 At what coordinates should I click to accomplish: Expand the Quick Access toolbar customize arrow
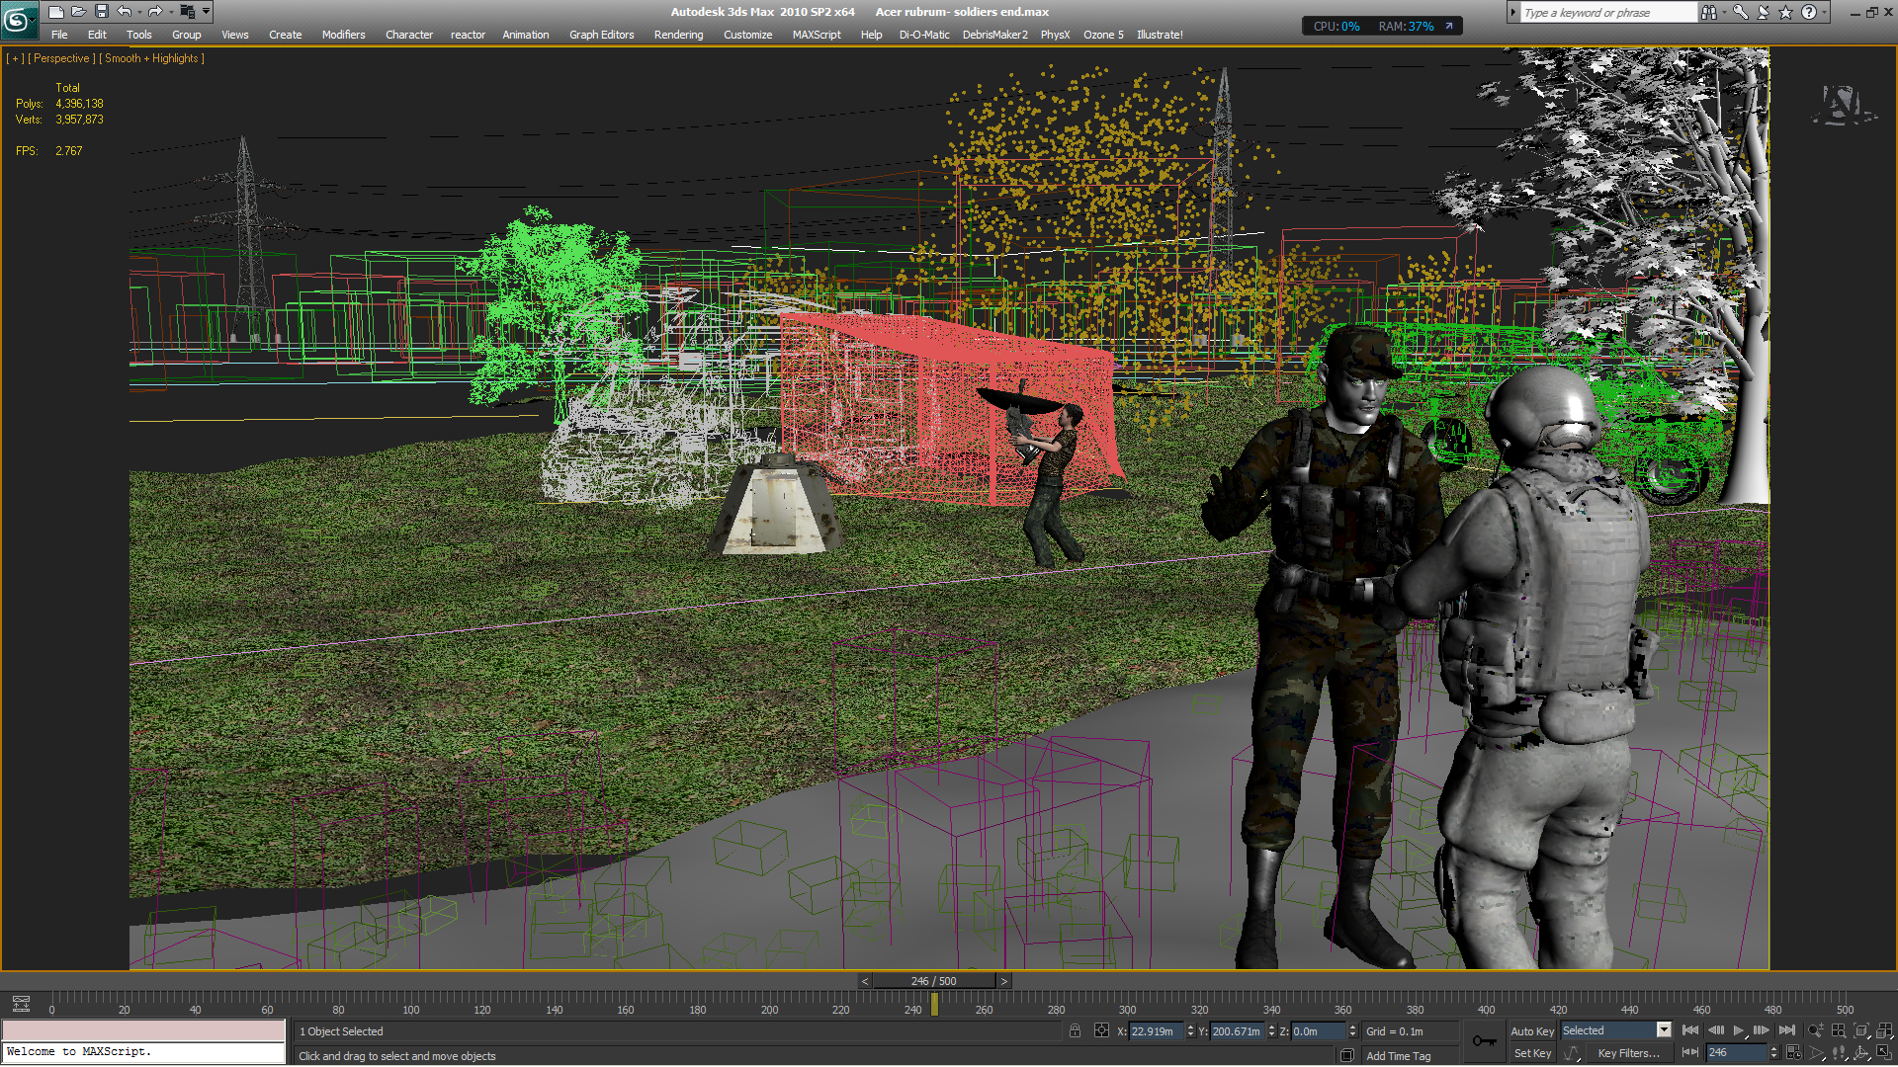[x=207, y=12]
